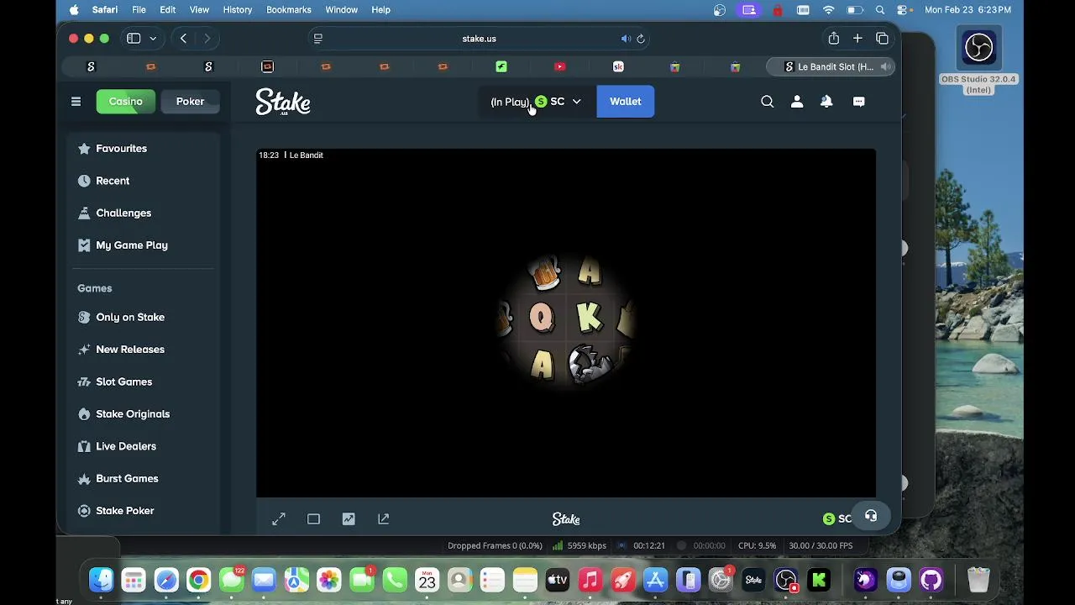Open the OBS Studio 32.0.4 desktop icon
The image size is (1075, 605).
tap(978, 62)
